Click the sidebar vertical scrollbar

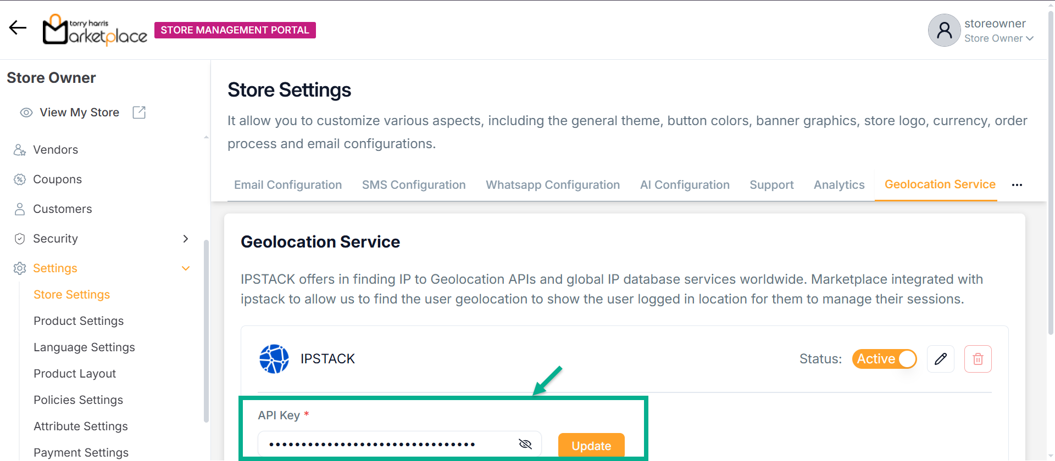click(206, 329)
